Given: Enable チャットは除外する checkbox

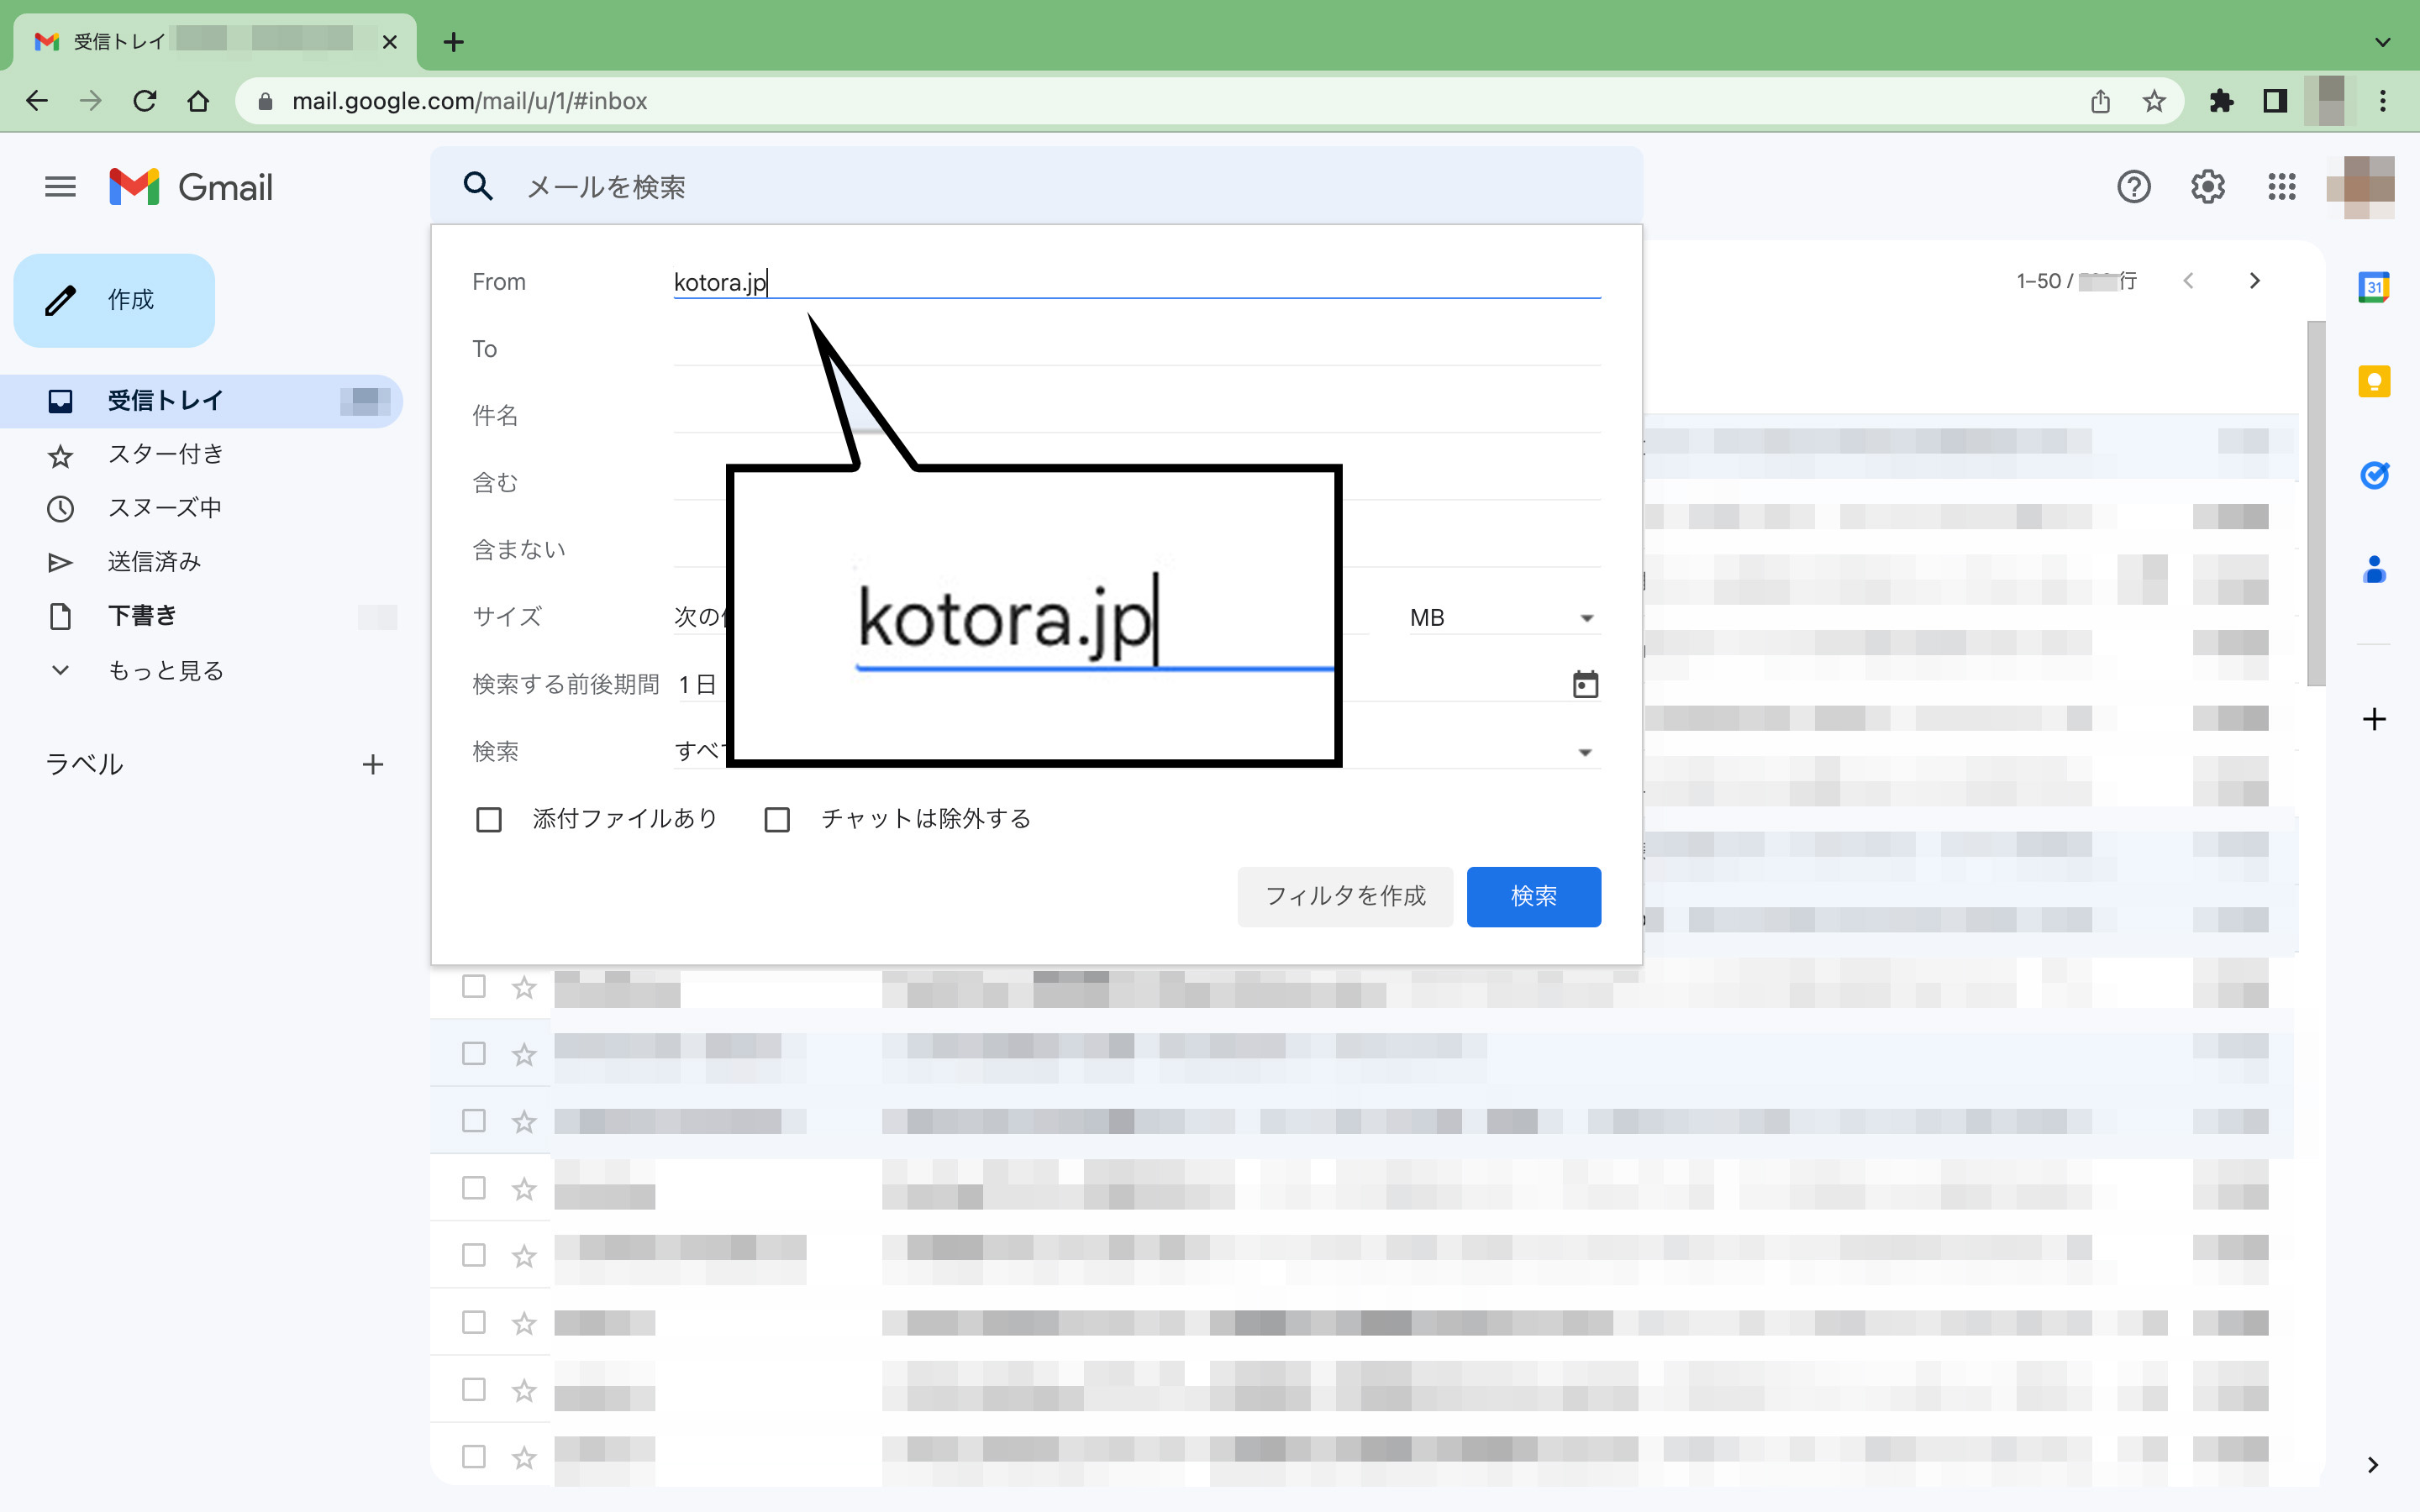Looking at the screenshot, I should [779, 819].
